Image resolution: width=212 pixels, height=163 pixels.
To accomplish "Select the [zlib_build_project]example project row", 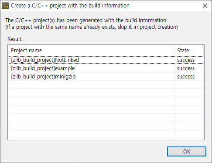I will coord(106,68).
